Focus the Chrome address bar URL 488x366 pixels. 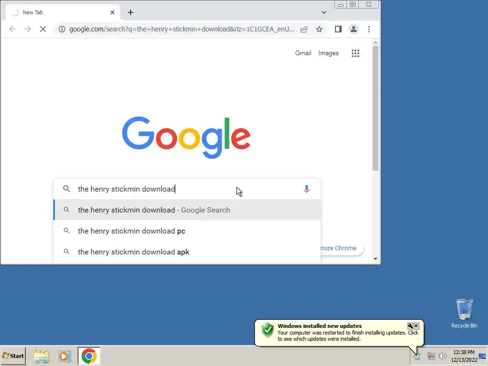click(x=182, y=29)
